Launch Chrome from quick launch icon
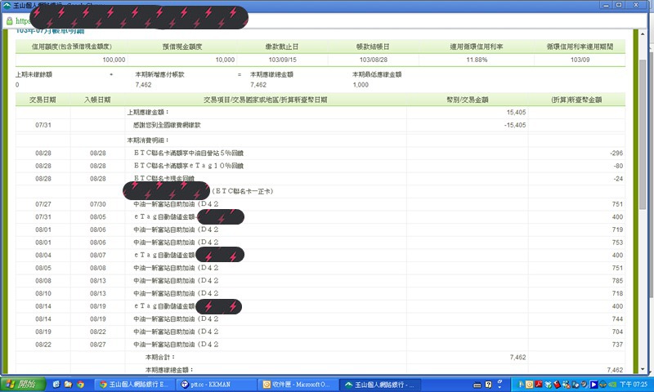The image size is (654, 392). [x=80, y=385]
